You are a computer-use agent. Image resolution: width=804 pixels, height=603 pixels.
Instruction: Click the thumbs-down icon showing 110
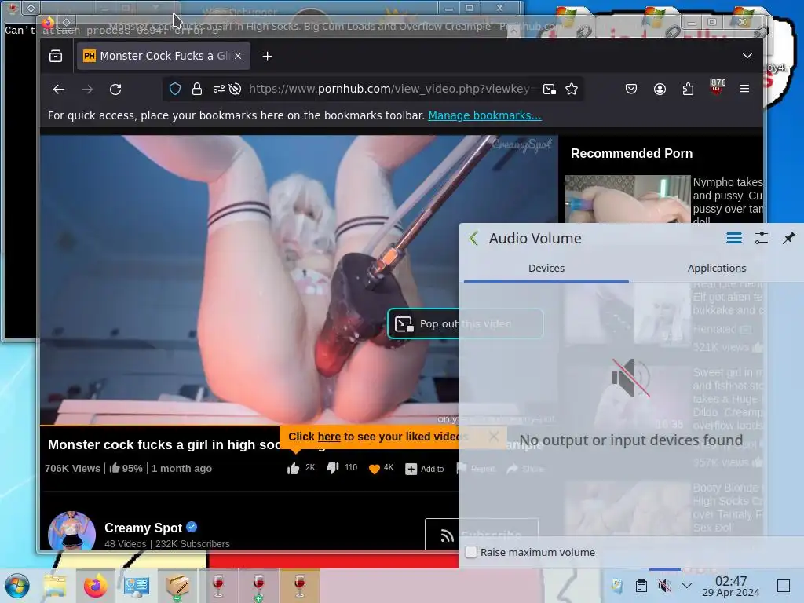(x=333, y=468)
